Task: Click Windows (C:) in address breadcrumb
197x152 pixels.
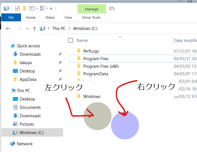Action: click(85, 29)
